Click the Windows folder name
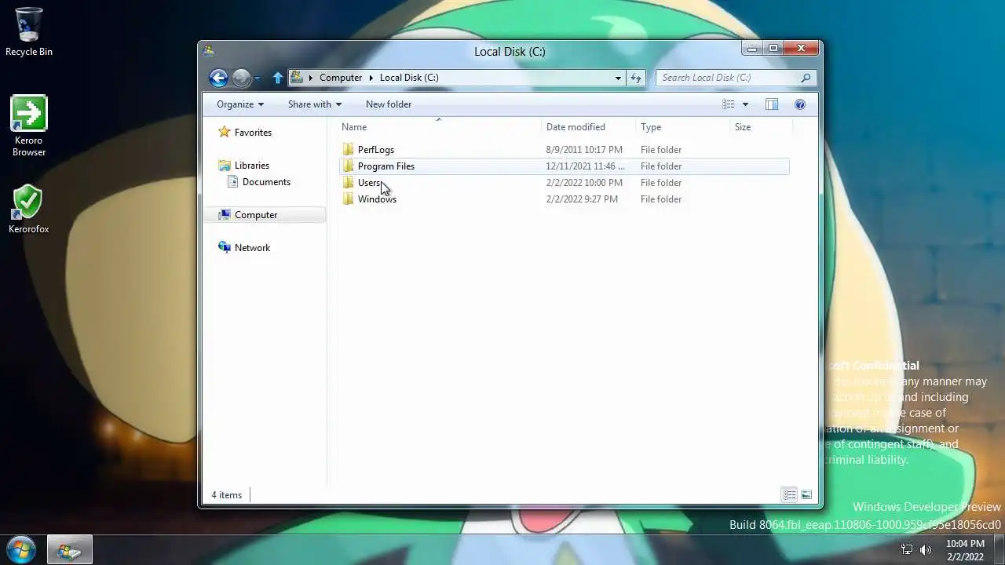Viewport: 1005px width, 565px height. tap(377, 199)
